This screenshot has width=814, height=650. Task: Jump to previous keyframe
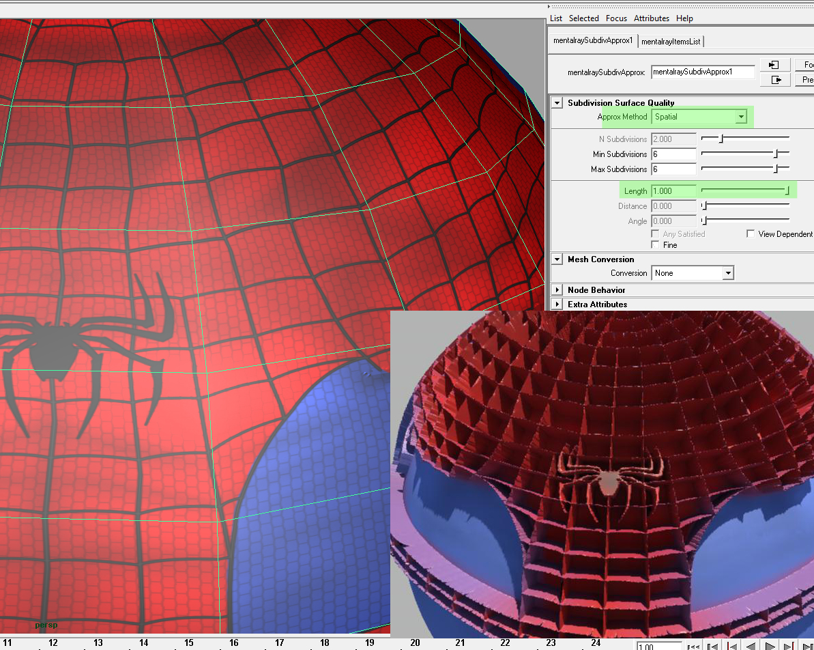pyautogui.click(x=732, y=647)
